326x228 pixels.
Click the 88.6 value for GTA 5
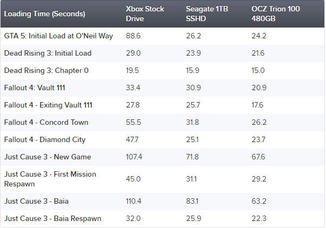click(133, 36)
